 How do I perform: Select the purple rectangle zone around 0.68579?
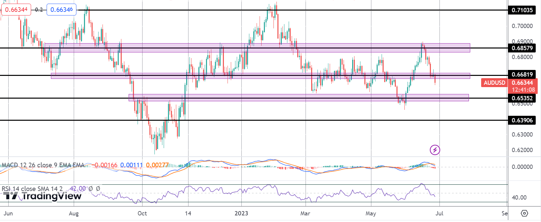(x=257, y=48)
